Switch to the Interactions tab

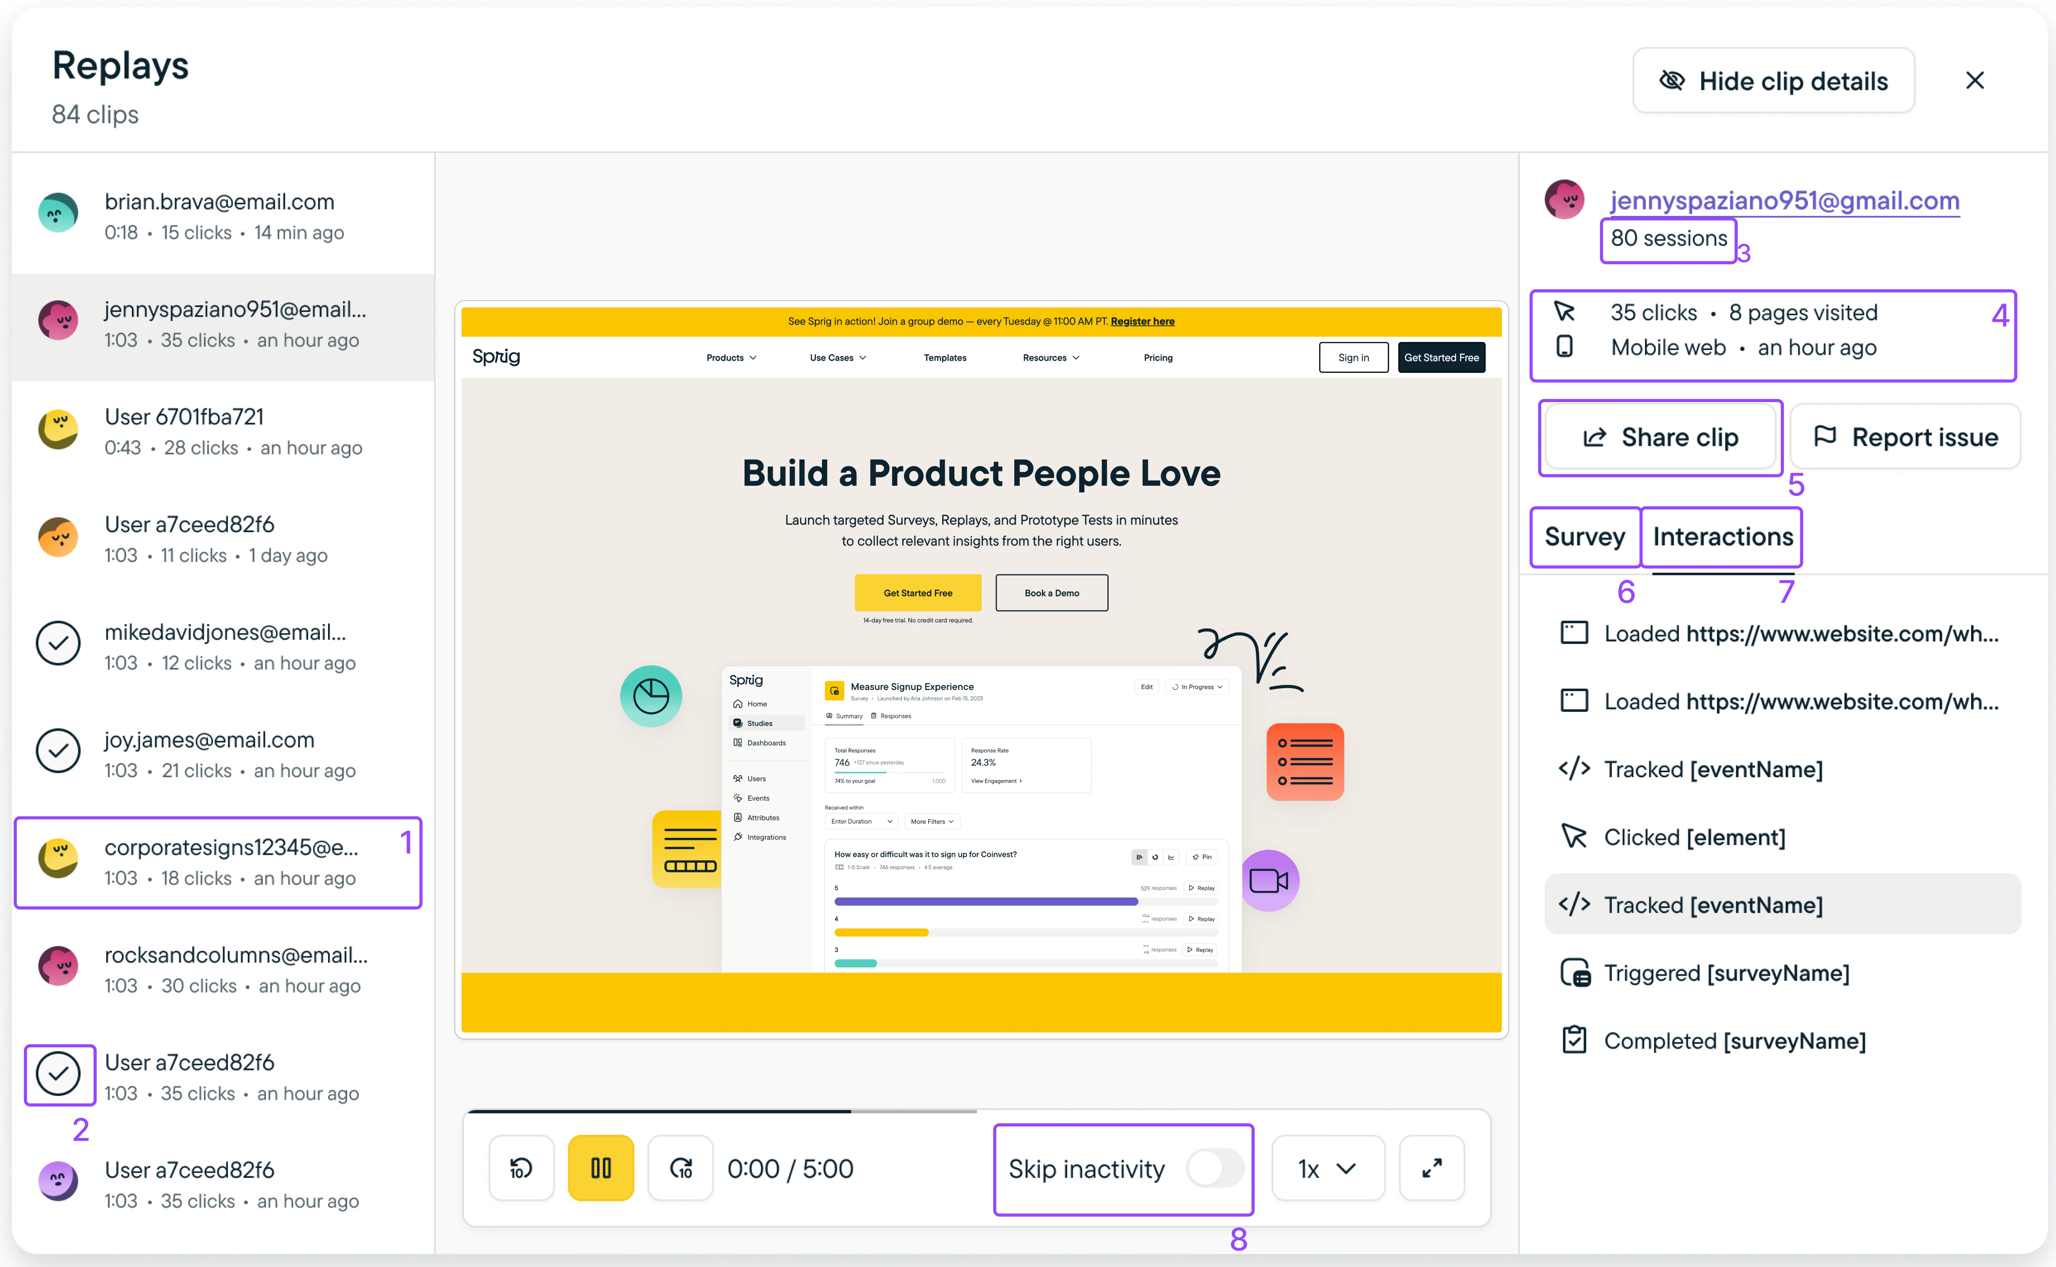1722,537
